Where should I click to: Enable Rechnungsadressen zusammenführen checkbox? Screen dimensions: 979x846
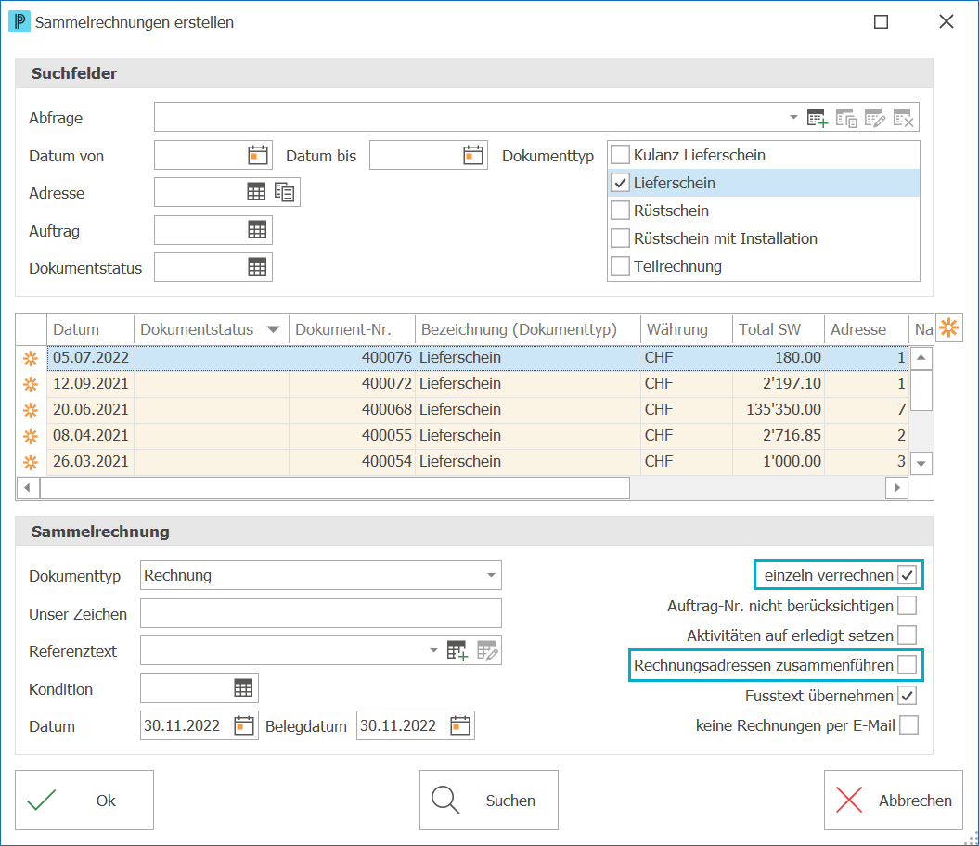[x=908, y=665]
